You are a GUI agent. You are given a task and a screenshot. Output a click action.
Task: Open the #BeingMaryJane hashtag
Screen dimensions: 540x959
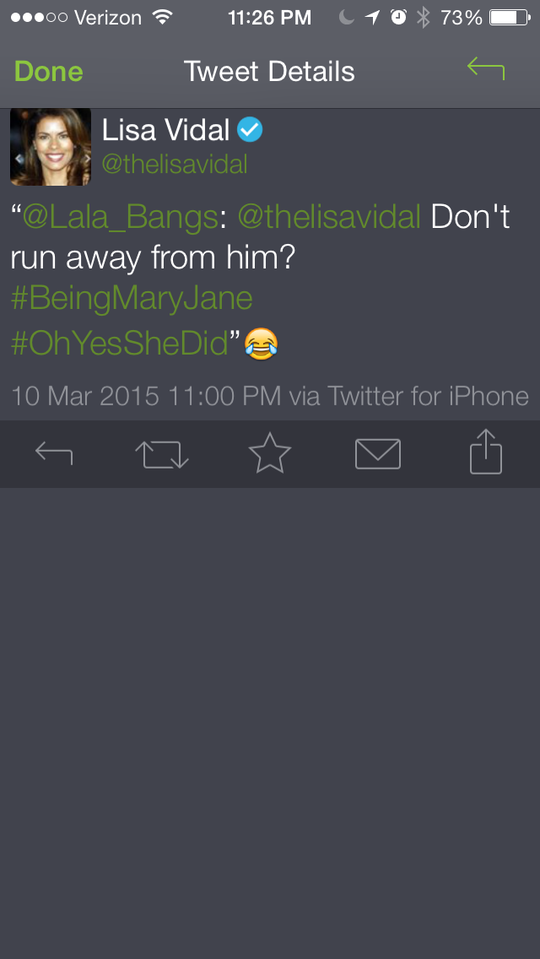(x=132, y=299)
